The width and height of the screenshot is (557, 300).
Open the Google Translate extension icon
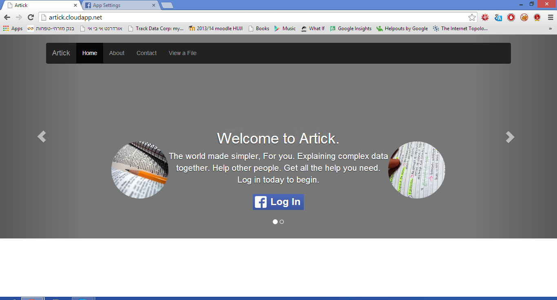click(498, 18)
